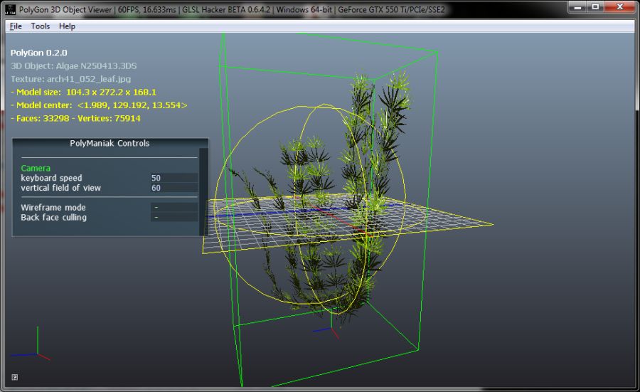This screenshot has width=640, height=392.
Task: Open the Help menu
Action: click(67, 26)
